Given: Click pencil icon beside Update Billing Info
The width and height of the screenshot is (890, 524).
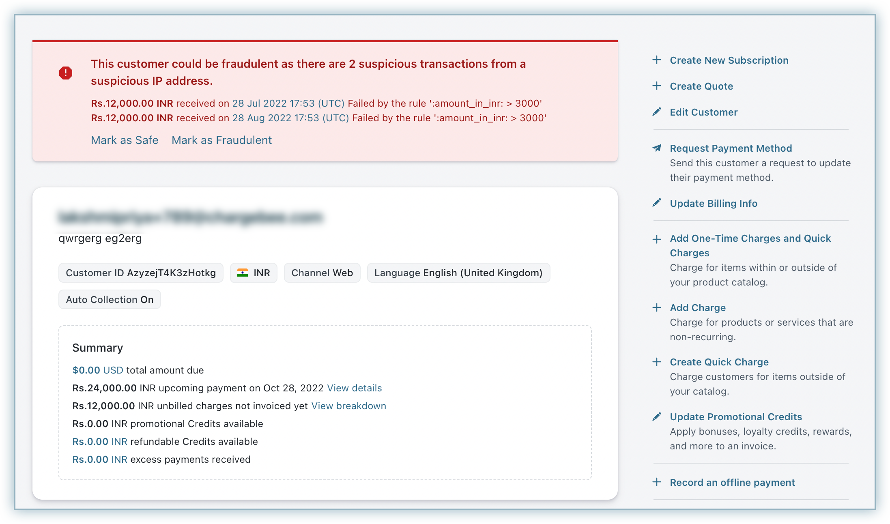Looking at the screenshot, I should (656, 203).
